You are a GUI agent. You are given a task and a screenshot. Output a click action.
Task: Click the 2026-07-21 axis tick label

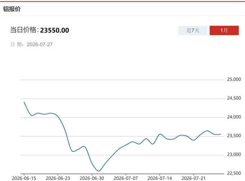tap(193, 178)
